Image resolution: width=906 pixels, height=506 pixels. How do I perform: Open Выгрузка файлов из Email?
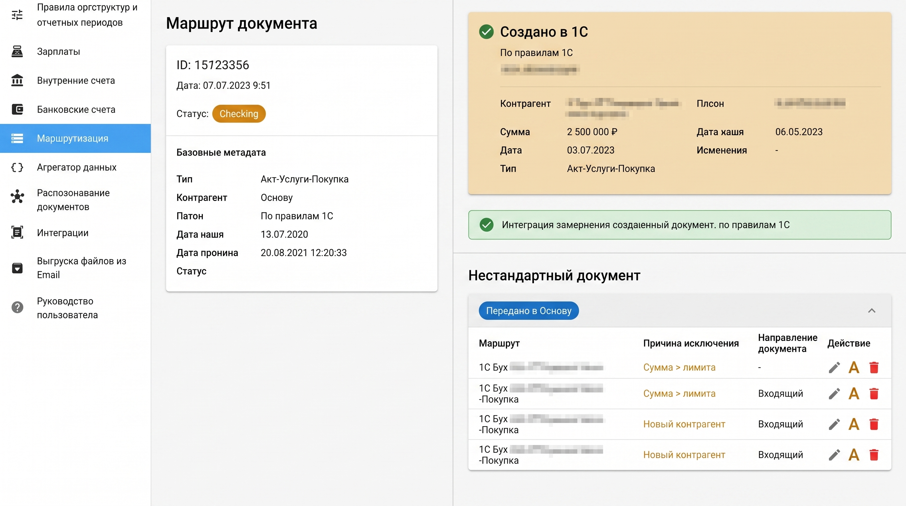click(x=75, y=268)
